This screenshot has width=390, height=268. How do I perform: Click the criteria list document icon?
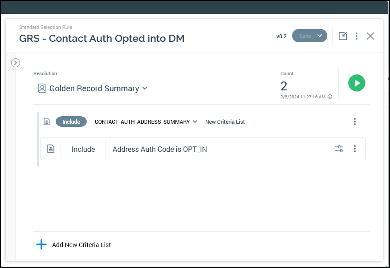[x=47, y=122]
